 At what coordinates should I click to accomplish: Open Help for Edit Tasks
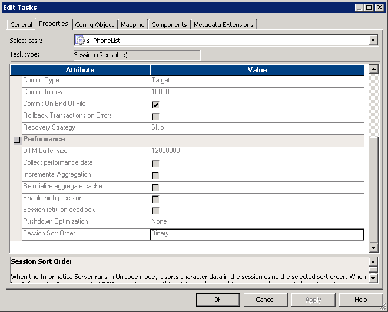pos(360,300)
